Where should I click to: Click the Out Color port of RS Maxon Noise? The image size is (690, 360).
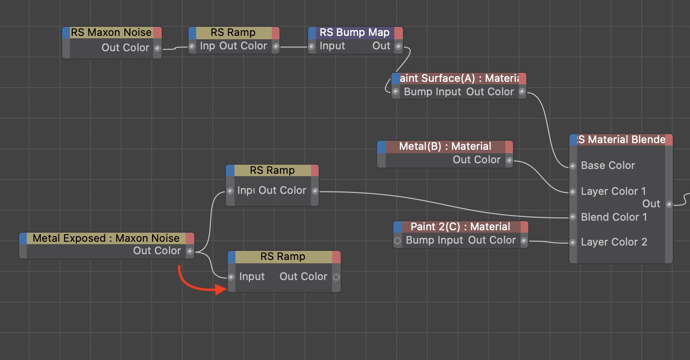pyautogui.click(x=157, y=48)
